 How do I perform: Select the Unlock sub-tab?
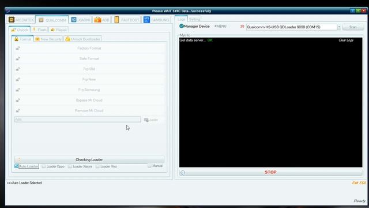[20, 29]
